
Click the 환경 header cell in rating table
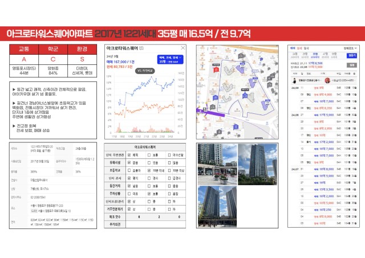pyautogui.click(x=82, y=49)
